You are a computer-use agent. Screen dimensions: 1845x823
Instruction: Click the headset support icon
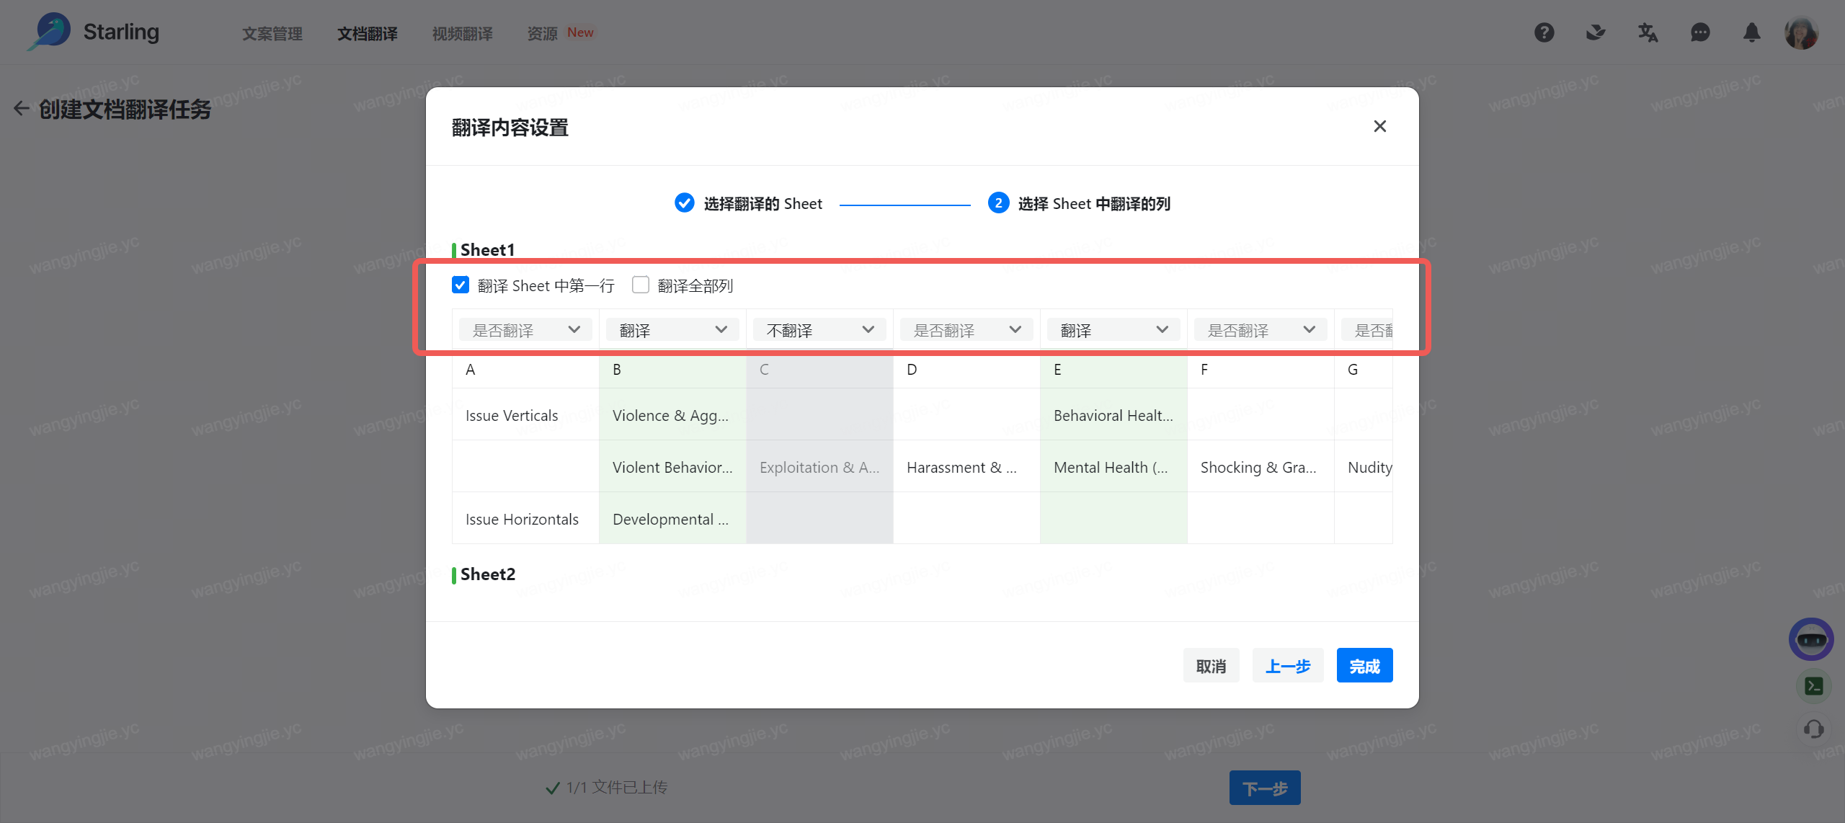(1814, 729)
